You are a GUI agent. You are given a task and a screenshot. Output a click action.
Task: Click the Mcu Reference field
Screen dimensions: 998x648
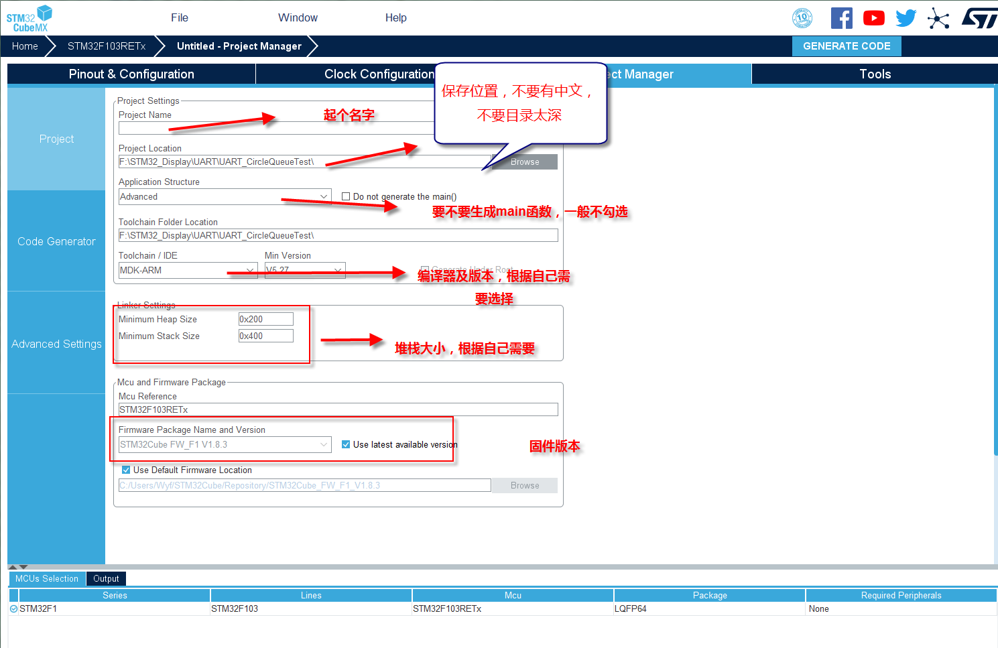click(x=338, y=409)
